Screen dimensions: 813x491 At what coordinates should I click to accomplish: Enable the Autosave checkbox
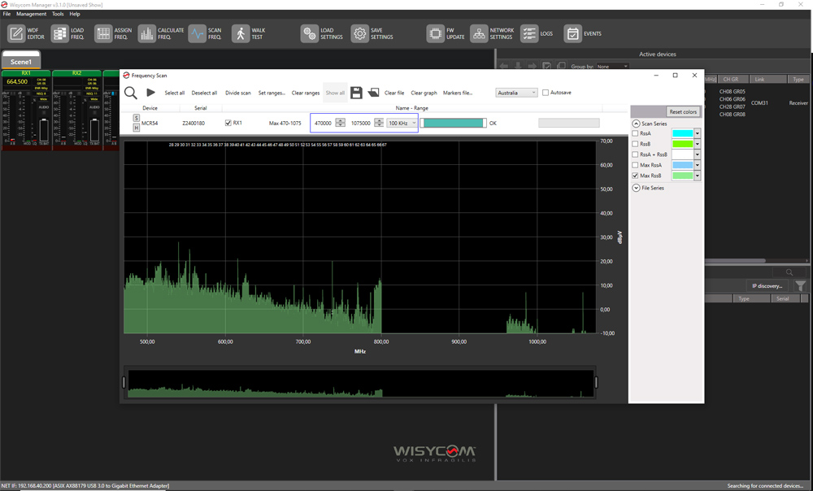[x=546, y=93]
